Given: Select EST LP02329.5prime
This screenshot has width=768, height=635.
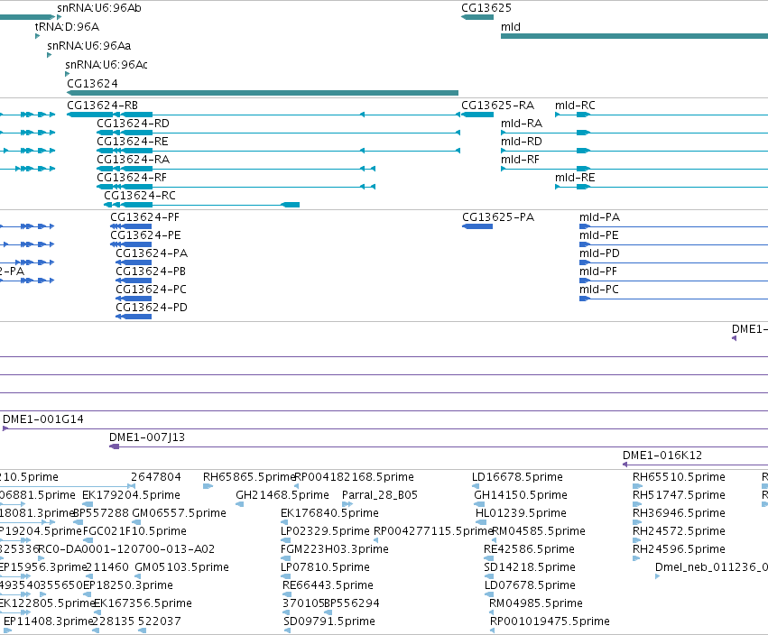Looking at the screenshot, I should tap(325, 531).
